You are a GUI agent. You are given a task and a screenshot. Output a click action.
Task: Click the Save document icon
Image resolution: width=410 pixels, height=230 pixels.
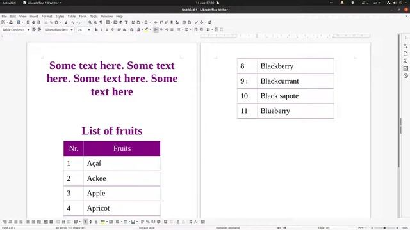pyautogui.click(x=19, y=22)
